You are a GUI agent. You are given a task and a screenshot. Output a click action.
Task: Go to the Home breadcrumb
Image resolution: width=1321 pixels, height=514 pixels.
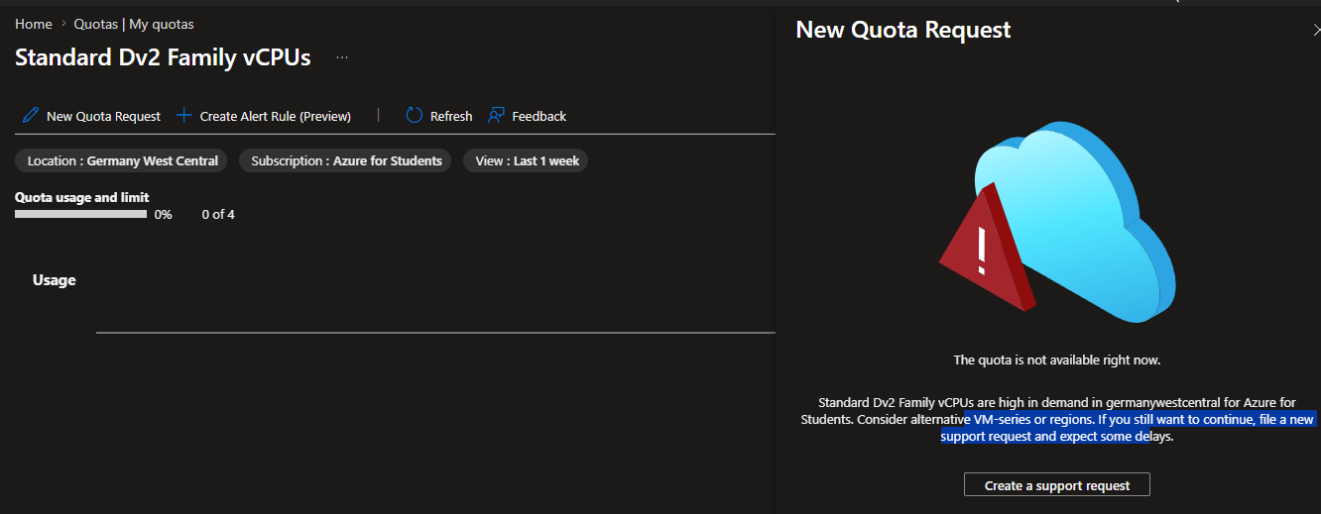33,24
